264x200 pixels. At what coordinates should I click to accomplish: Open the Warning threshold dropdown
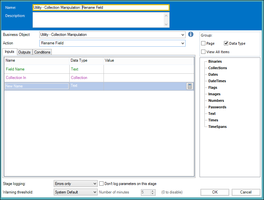click(76, 192)
